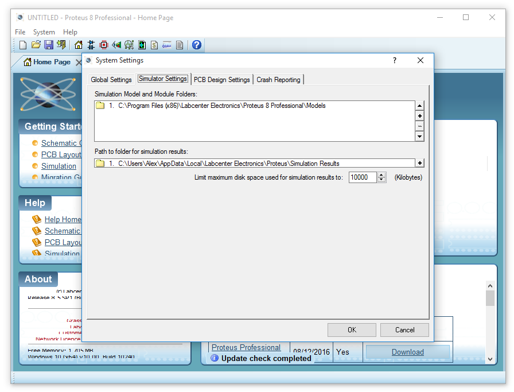Increase the maximum disk space value
514x392 pixels.
pos(382,175)
